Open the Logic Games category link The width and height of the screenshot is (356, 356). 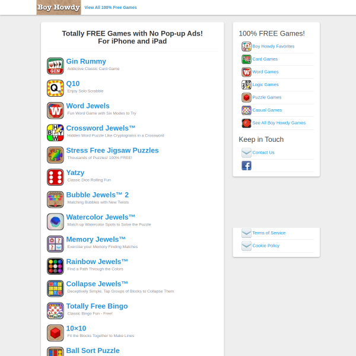tap(265, 84)
